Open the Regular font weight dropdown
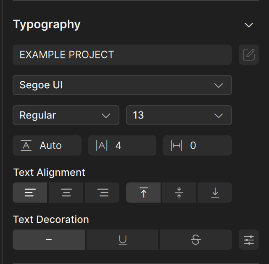This screenshot has height=264, width=269. (x=66, y=115)
